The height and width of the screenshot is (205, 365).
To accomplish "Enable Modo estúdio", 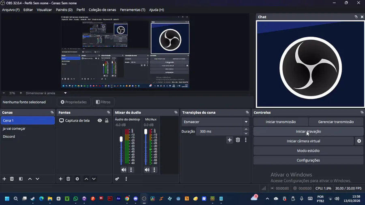I will (x=308, y=151).
